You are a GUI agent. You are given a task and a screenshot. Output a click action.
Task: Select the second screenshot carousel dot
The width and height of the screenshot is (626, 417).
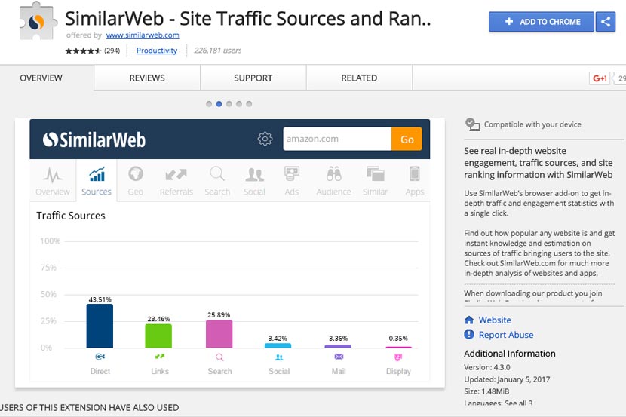click(x=219, y=104)
